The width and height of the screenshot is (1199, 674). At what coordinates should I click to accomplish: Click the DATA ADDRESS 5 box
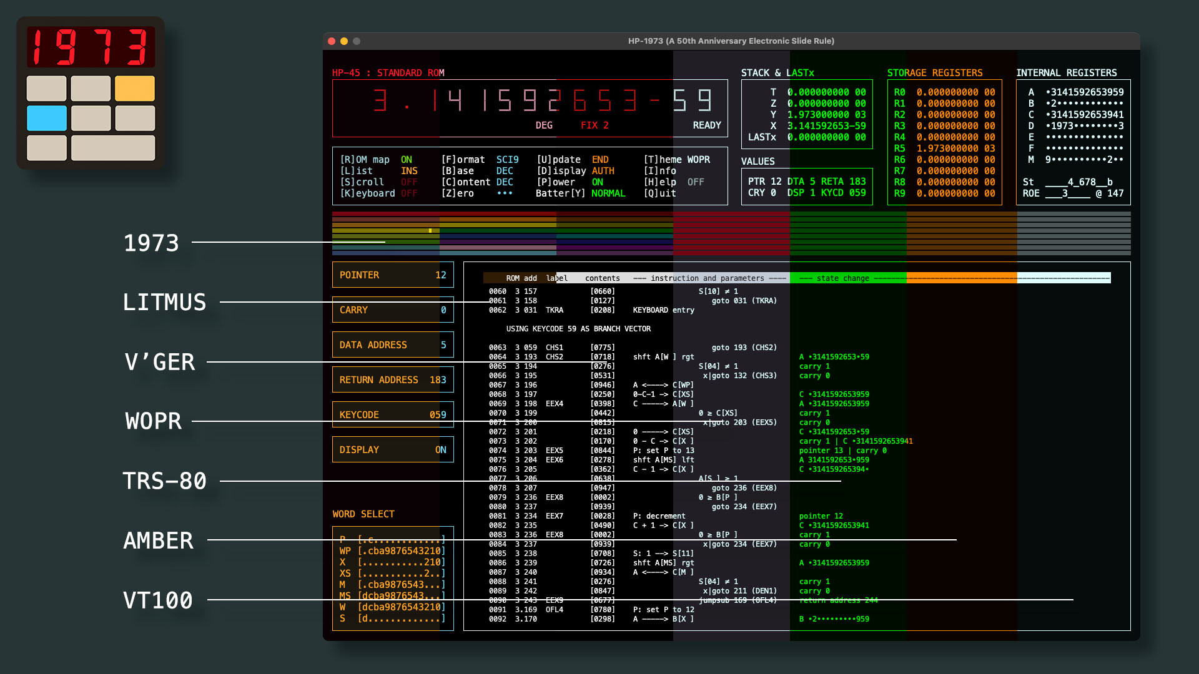tap(393, 344)
